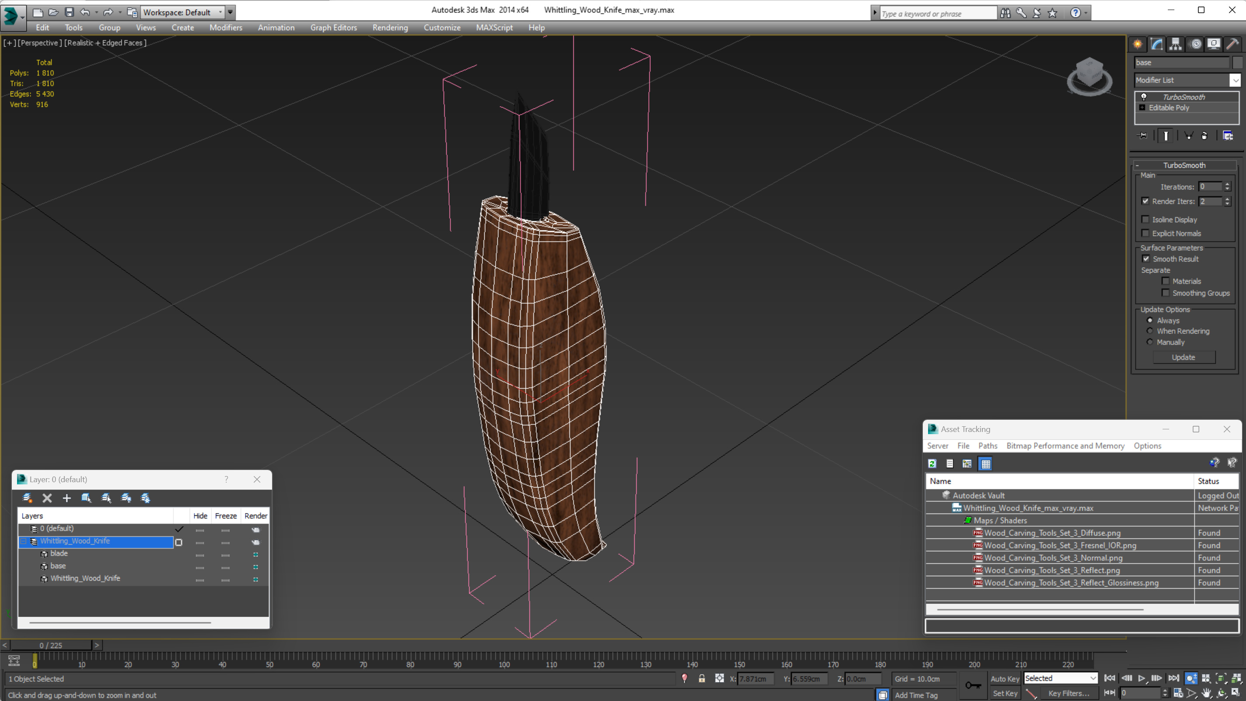Expand Whittling_Wood_Knife layer group
Image resolution: width=1246 pixels, height=701 pixels.
(x=23, y=540)
